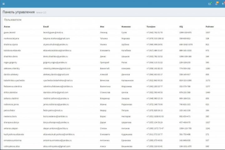Open the tasks flag icon
This screenshot has height=150, width=225.
(x=223, y=4)
